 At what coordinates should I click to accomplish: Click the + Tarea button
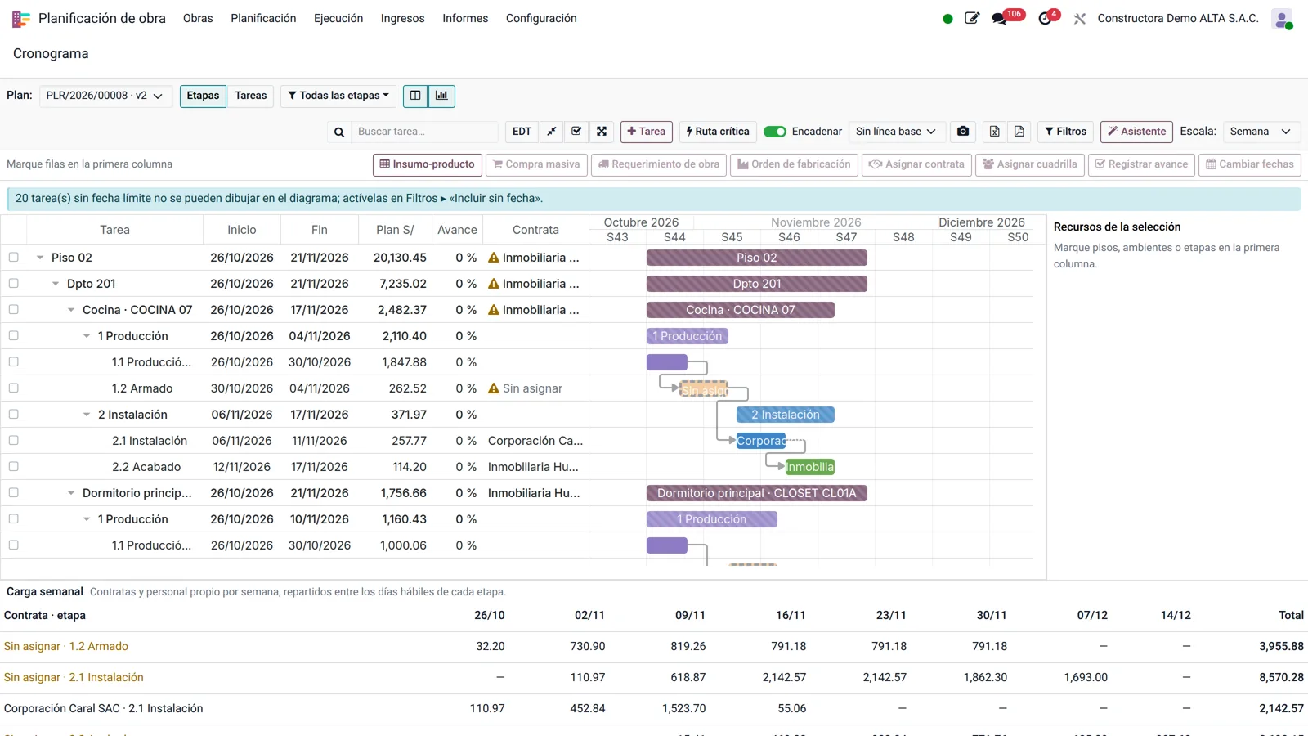point(646,132)
